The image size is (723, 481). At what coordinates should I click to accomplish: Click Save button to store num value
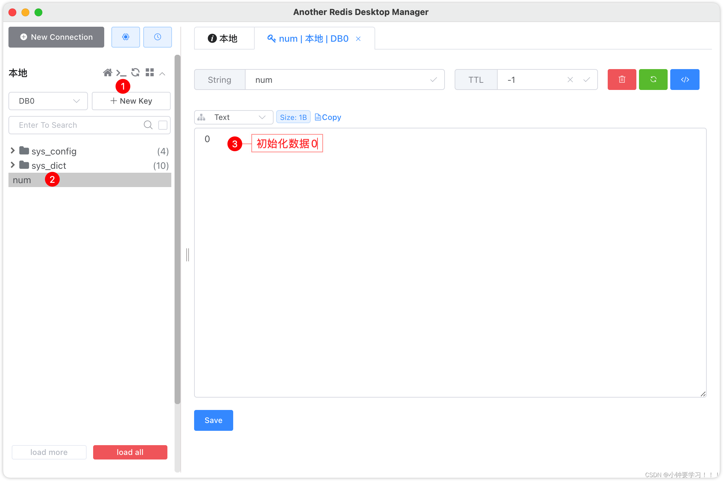pos(214,420)
